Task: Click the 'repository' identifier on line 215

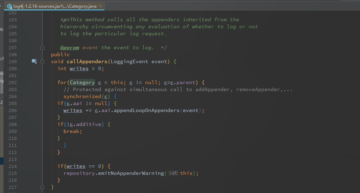Action: tap(79, 173)
